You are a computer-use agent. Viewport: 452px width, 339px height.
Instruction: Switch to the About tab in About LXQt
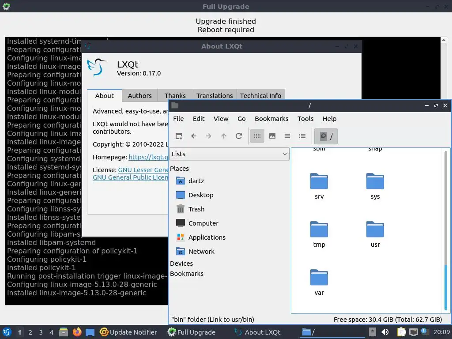[x=104, y=96]
